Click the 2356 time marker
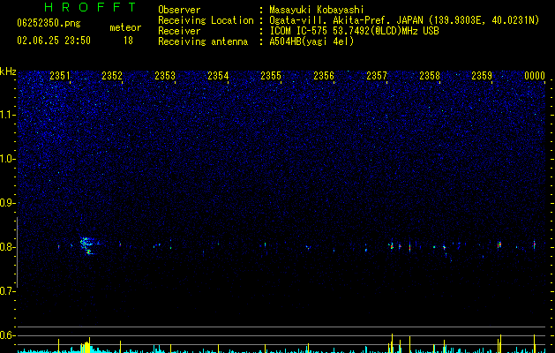Viewport: 555px width, 353px height. (324, 76)
